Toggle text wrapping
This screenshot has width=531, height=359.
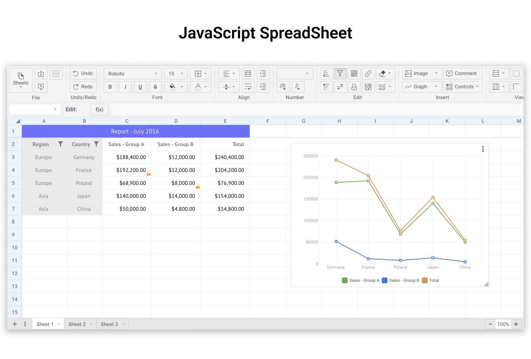(248, 87)
